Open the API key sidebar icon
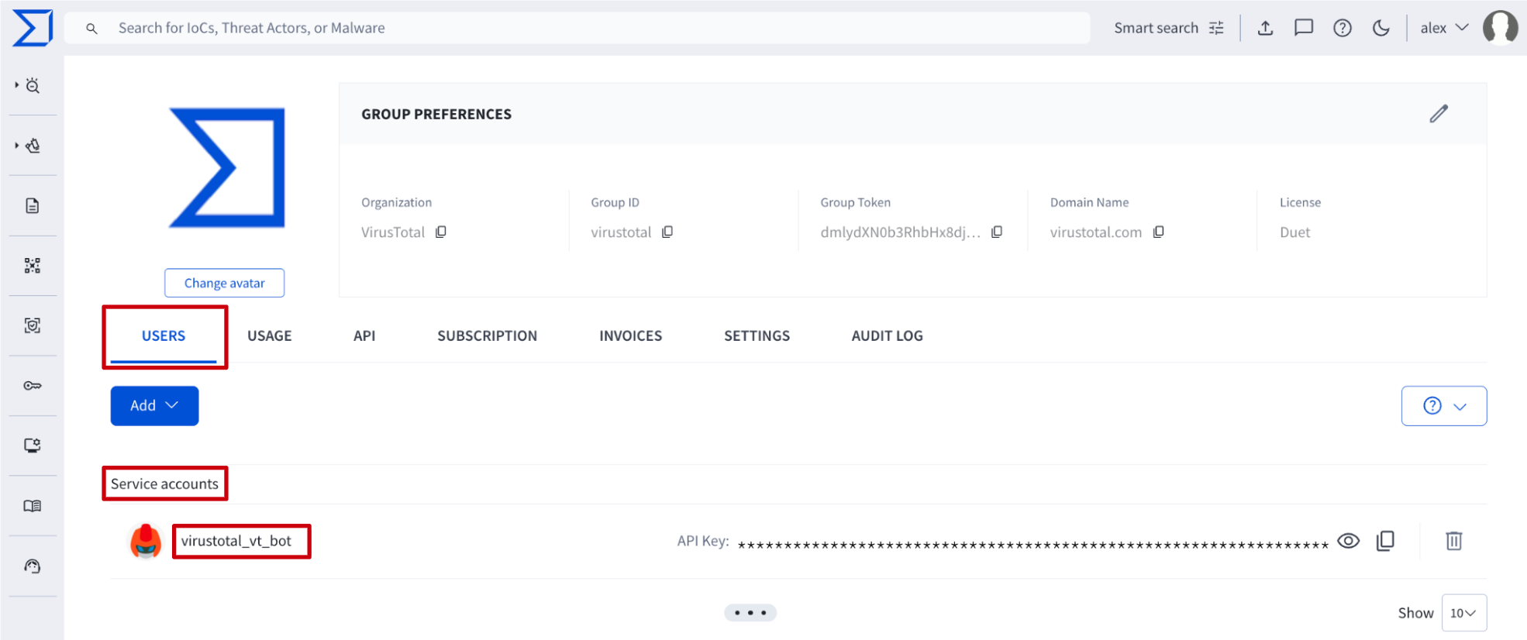Viewport: 1527px width, 640px height. point(33,386)
